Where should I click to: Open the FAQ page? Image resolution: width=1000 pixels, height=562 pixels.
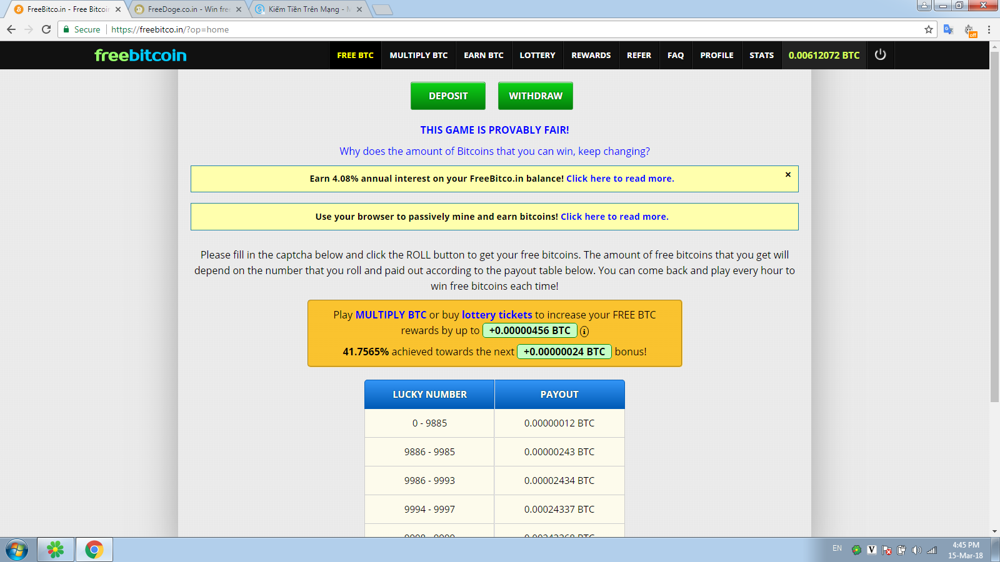pyautogui.click(x=676, y=55)
